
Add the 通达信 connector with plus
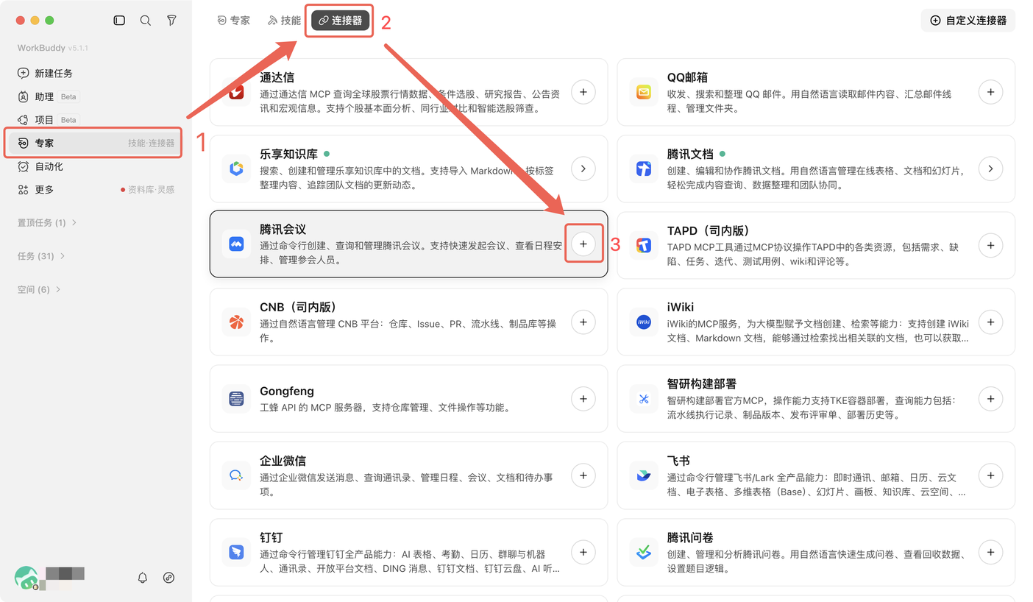(583, 92)
